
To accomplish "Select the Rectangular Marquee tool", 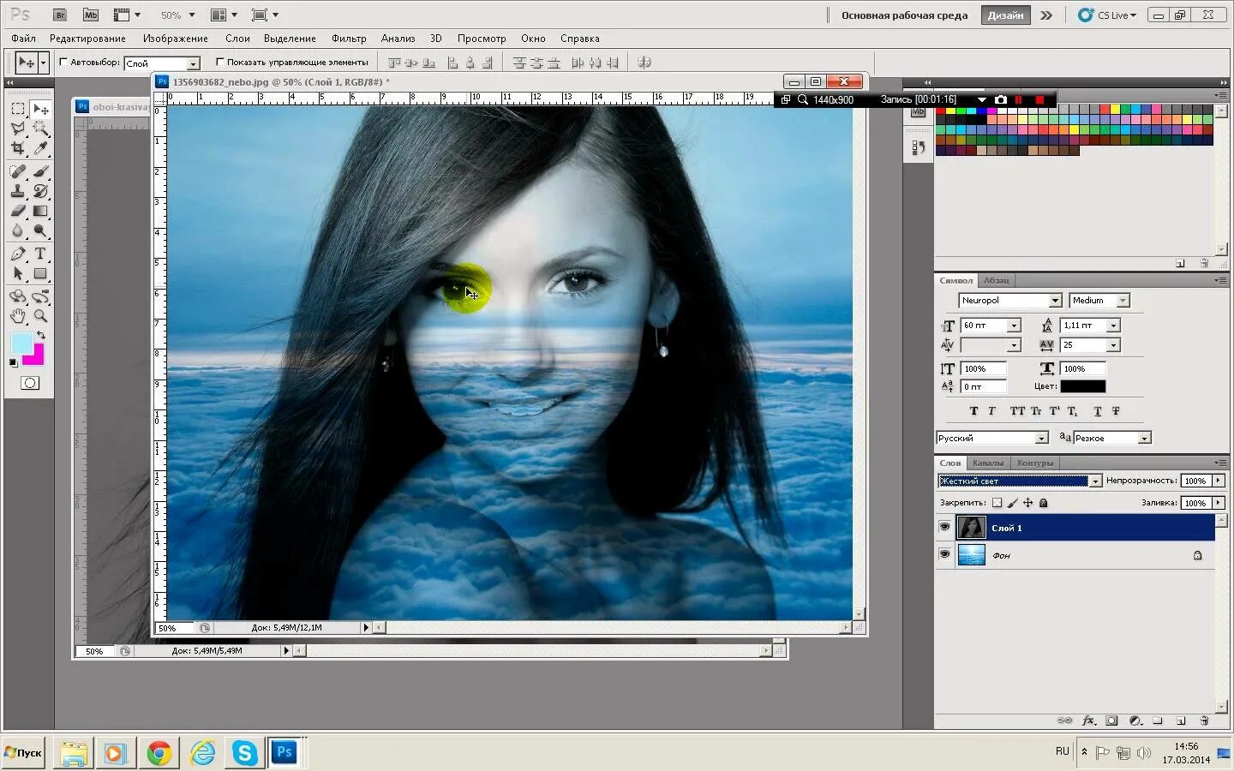I will pos(18,109).
